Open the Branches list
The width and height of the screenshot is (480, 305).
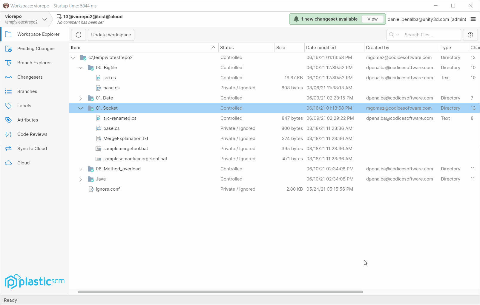pyautogui.click(x=27, y=91)
